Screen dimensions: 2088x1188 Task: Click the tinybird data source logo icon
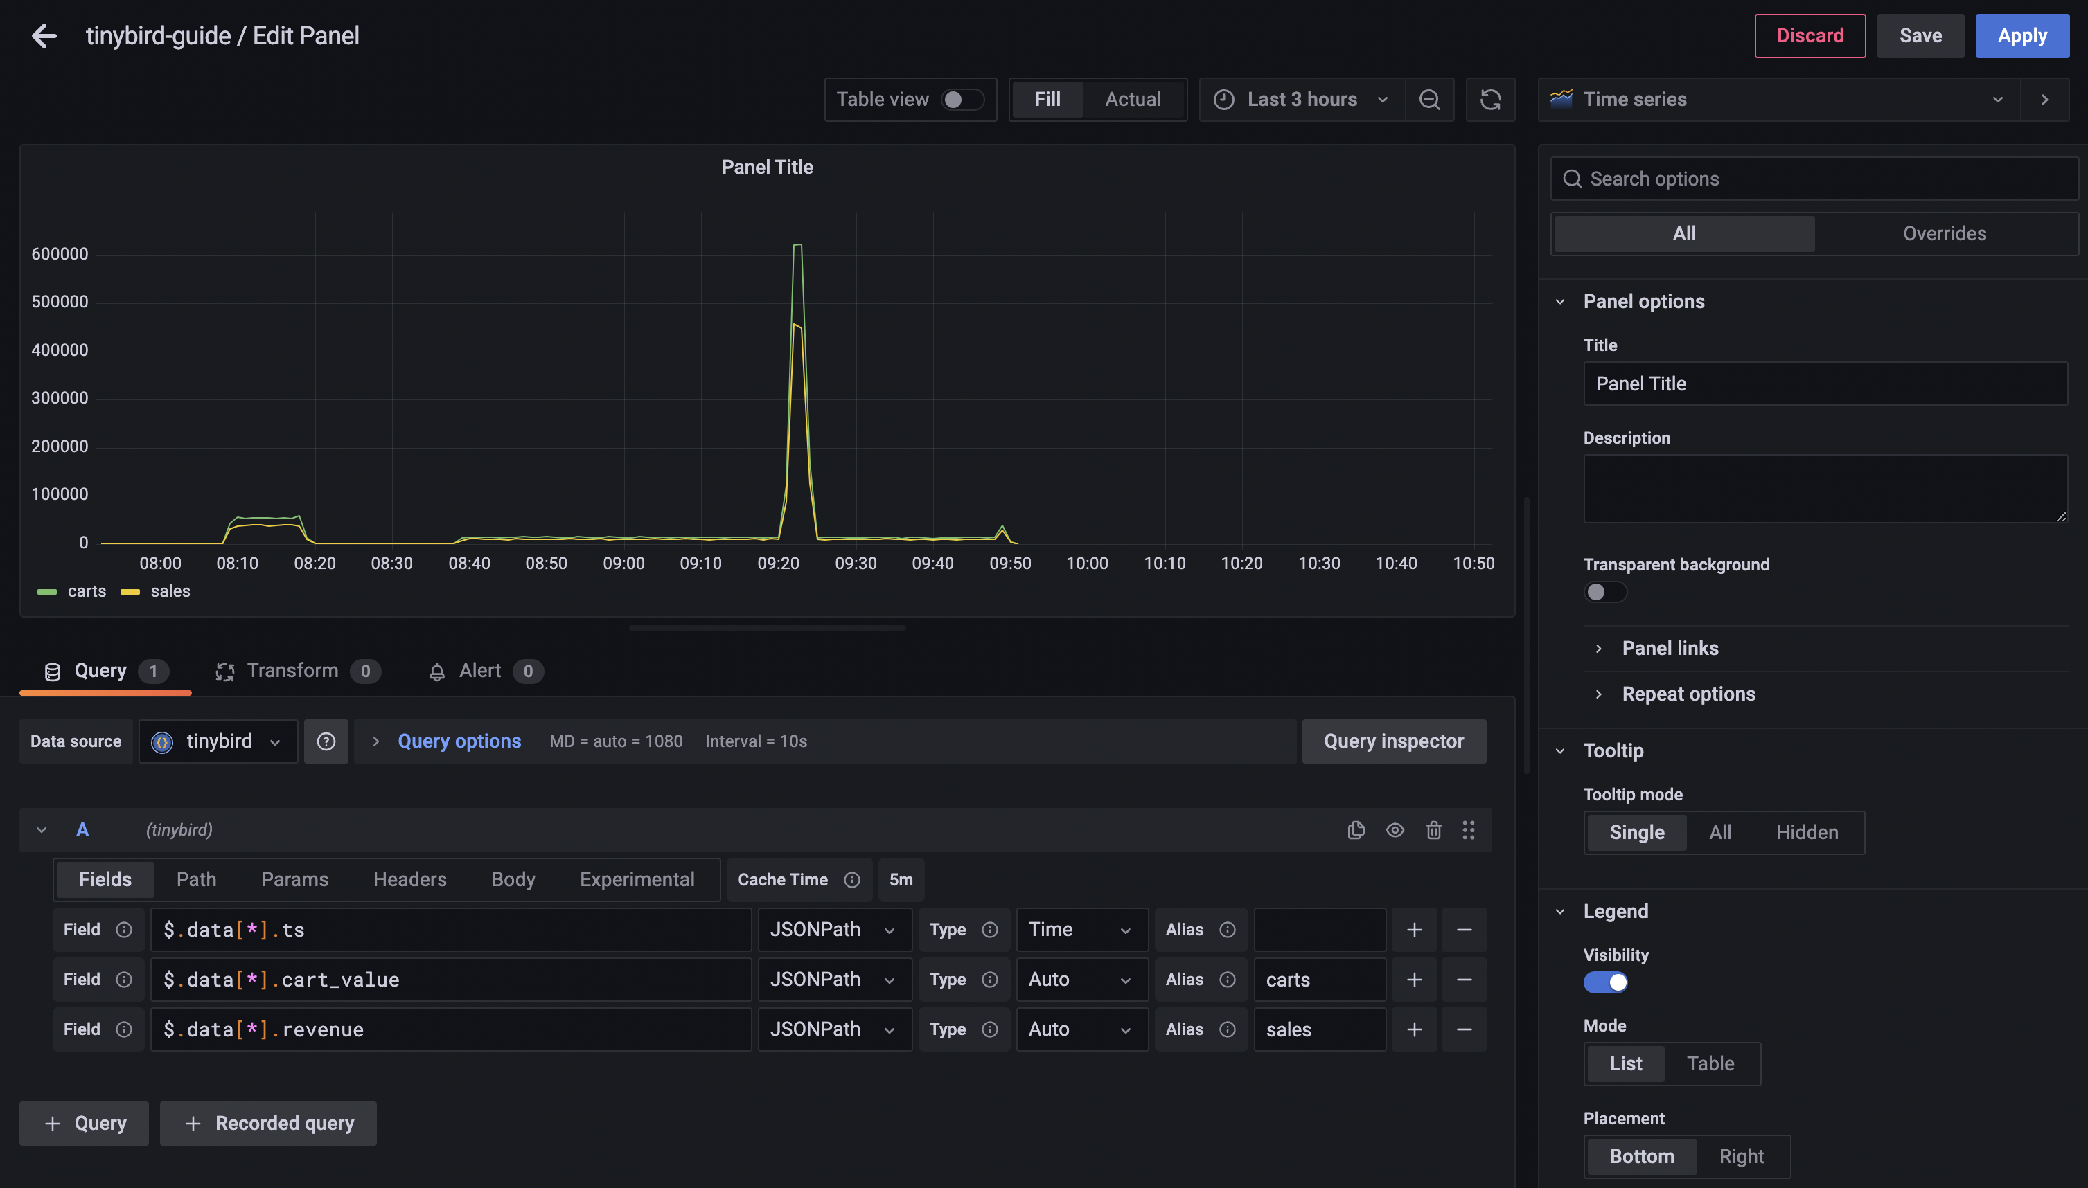click(x=161, y=741)
